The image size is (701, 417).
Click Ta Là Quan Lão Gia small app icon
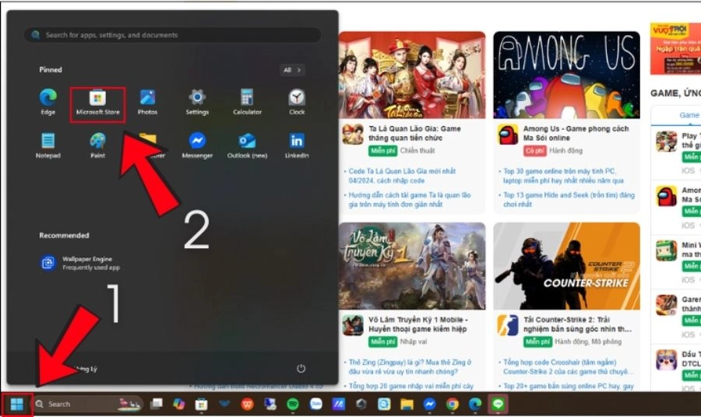pos(353,135)
